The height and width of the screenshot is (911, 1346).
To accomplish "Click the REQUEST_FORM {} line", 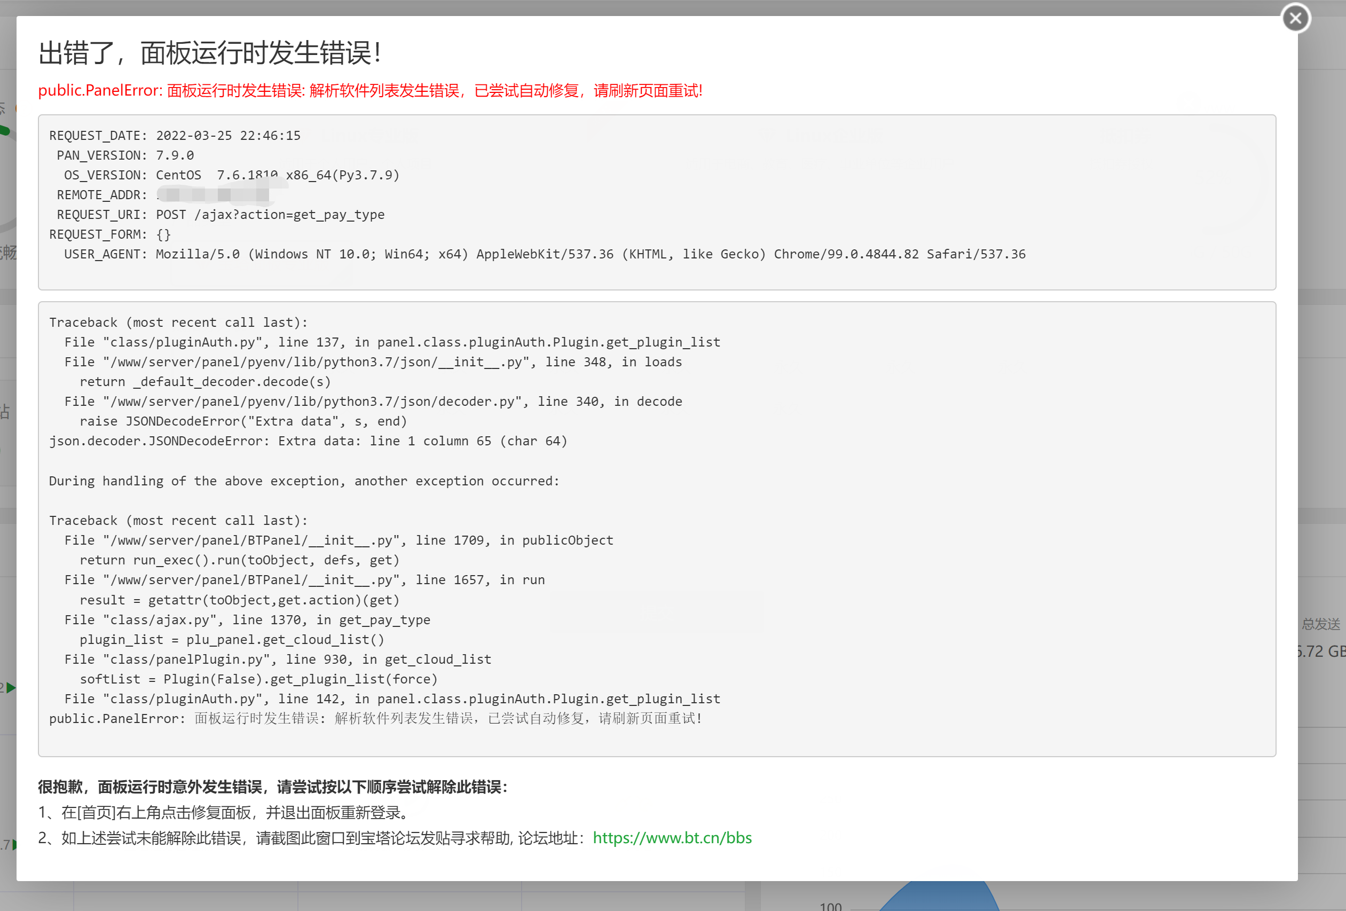I will click(x=110, y=234).
